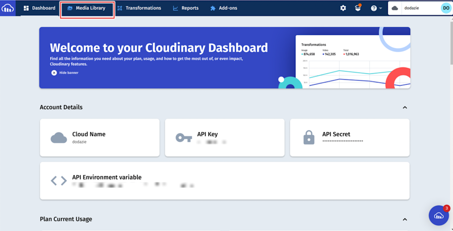Click the Transformations chart preview in banner
This screenshot has width=453, height=231.
coord(353,62)
